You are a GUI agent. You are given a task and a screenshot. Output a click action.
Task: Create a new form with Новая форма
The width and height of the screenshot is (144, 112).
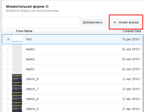126,22
